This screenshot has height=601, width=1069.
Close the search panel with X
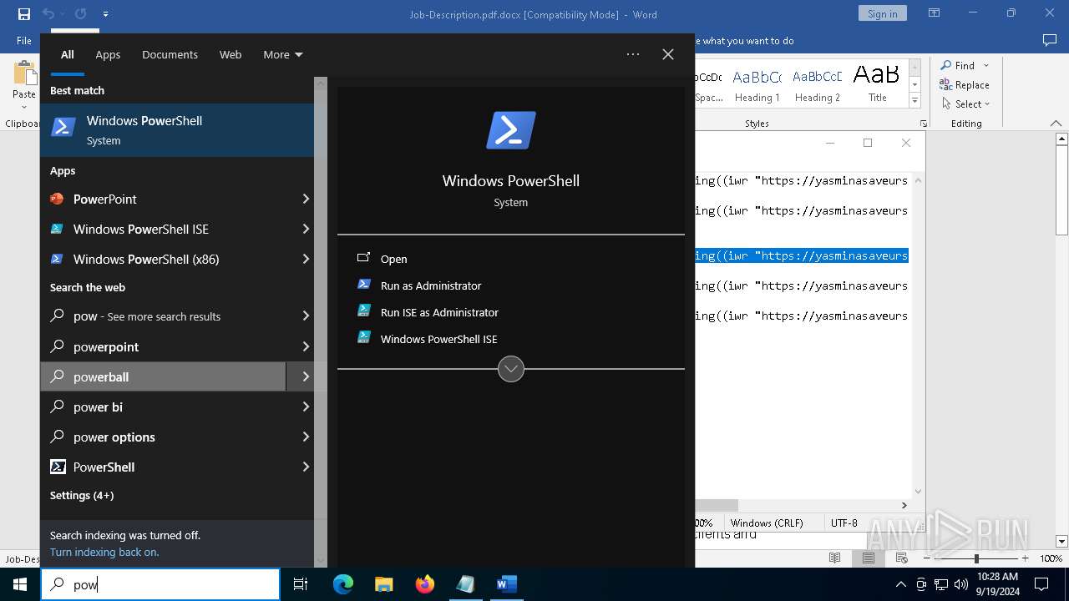668,54
